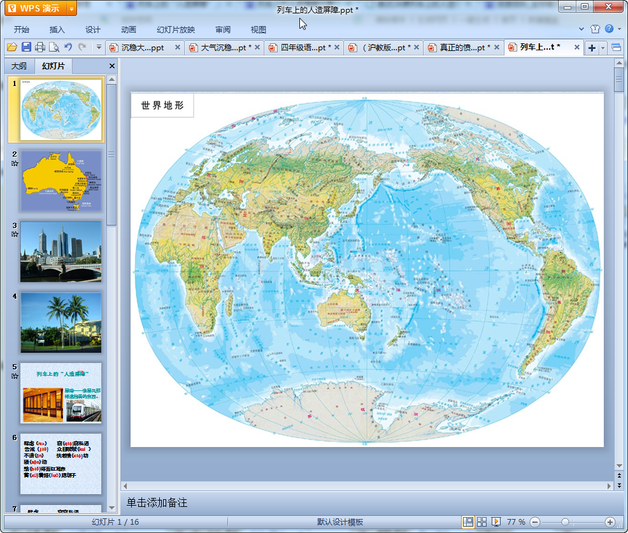
Task: Start slideshow from status bar play icon
Action: click(x=496, y=522)
